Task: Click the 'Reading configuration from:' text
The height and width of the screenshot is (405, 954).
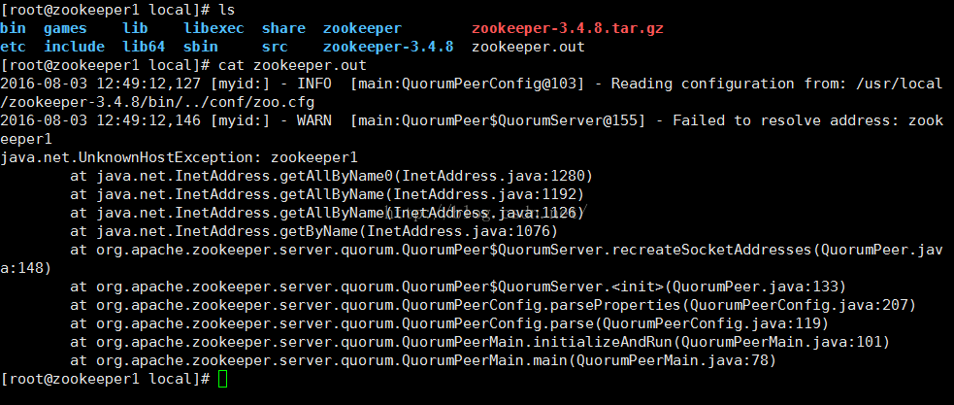Action: pos(728,84)
